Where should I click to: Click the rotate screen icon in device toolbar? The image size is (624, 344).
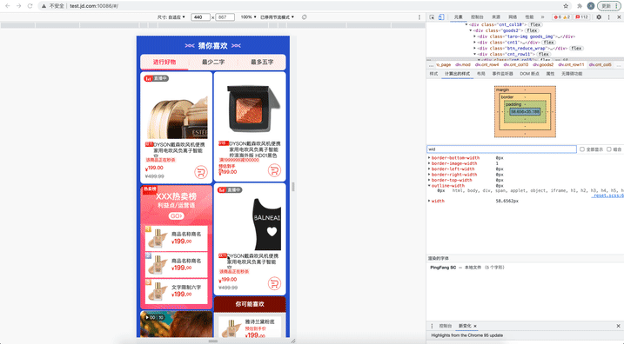304,17
